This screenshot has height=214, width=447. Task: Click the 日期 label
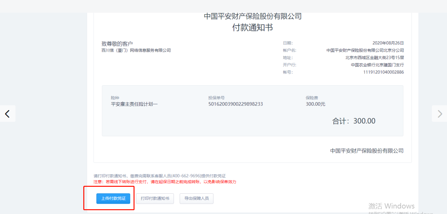[288, 43]
